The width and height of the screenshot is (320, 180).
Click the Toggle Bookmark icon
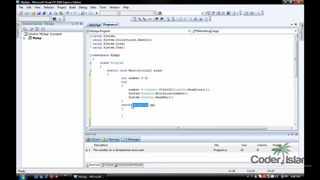[180, 19]
